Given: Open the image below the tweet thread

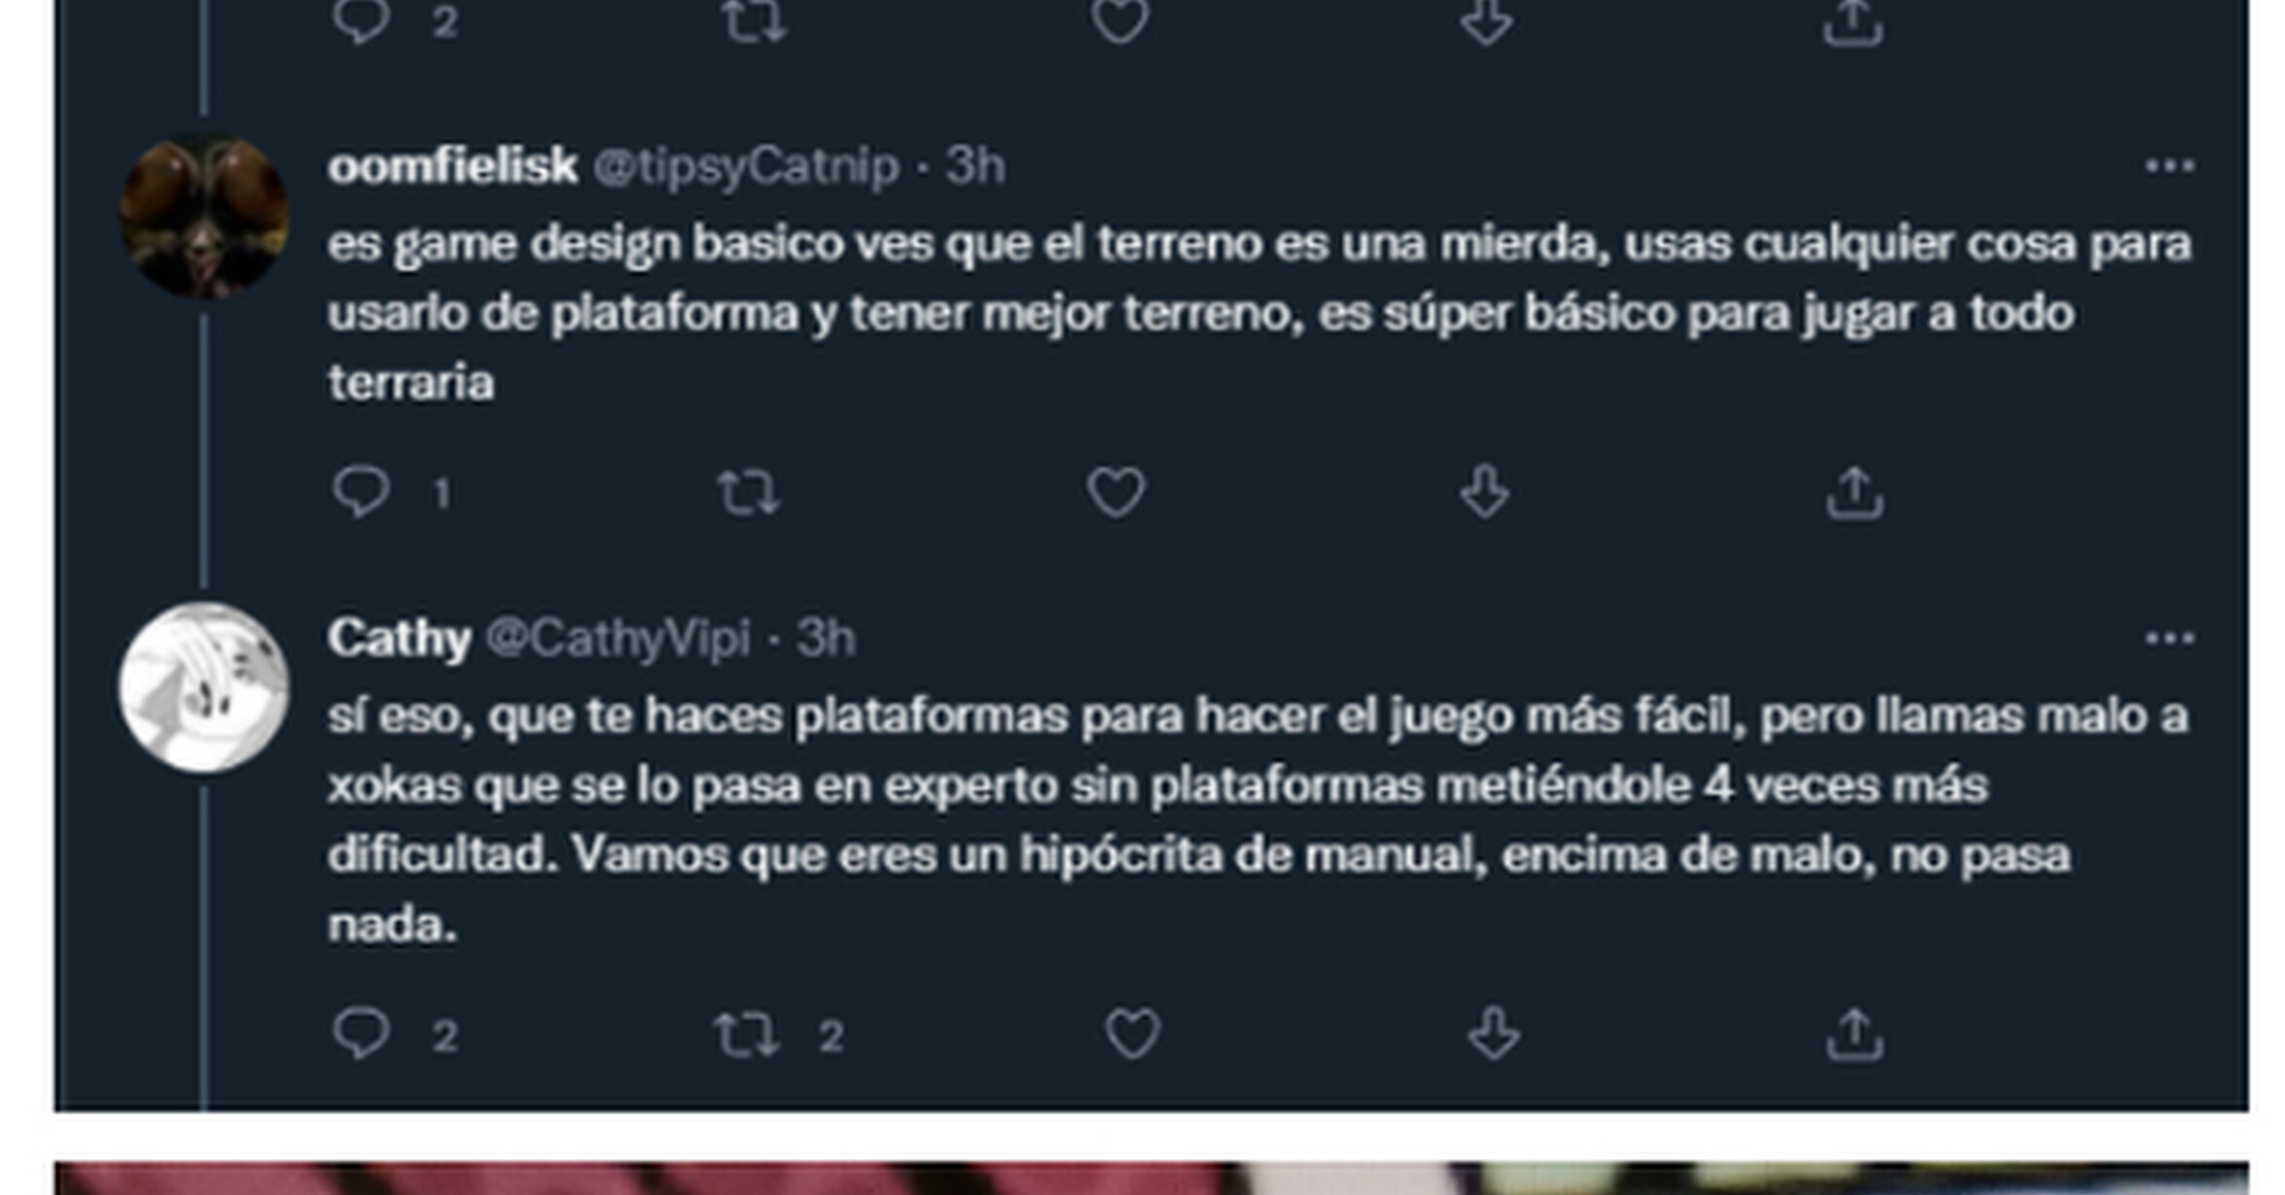Looking at the screenshot, I should click(1151, 1178).
